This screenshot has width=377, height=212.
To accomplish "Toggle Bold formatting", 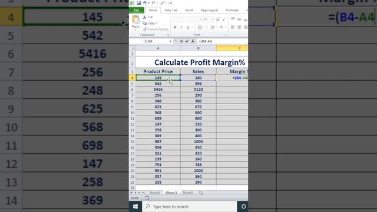I will click(x=175, y=28).
